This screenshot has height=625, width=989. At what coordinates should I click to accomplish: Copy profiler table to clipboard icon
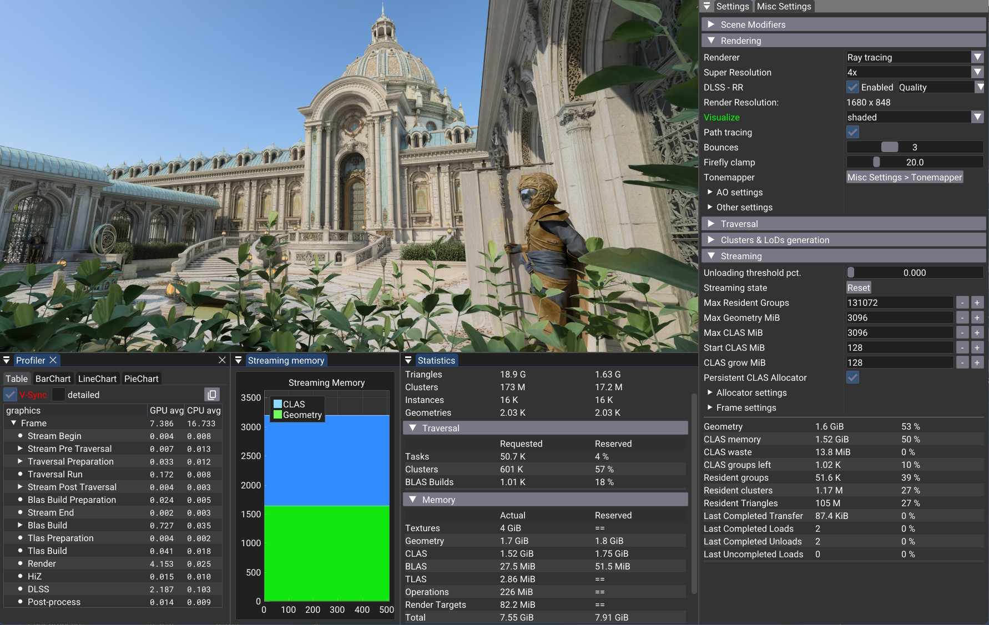coord(212,395)
